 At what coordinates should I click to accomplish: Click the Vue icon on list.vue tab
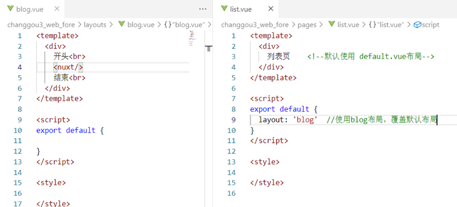pyautogui.click(x=224, y=9)
